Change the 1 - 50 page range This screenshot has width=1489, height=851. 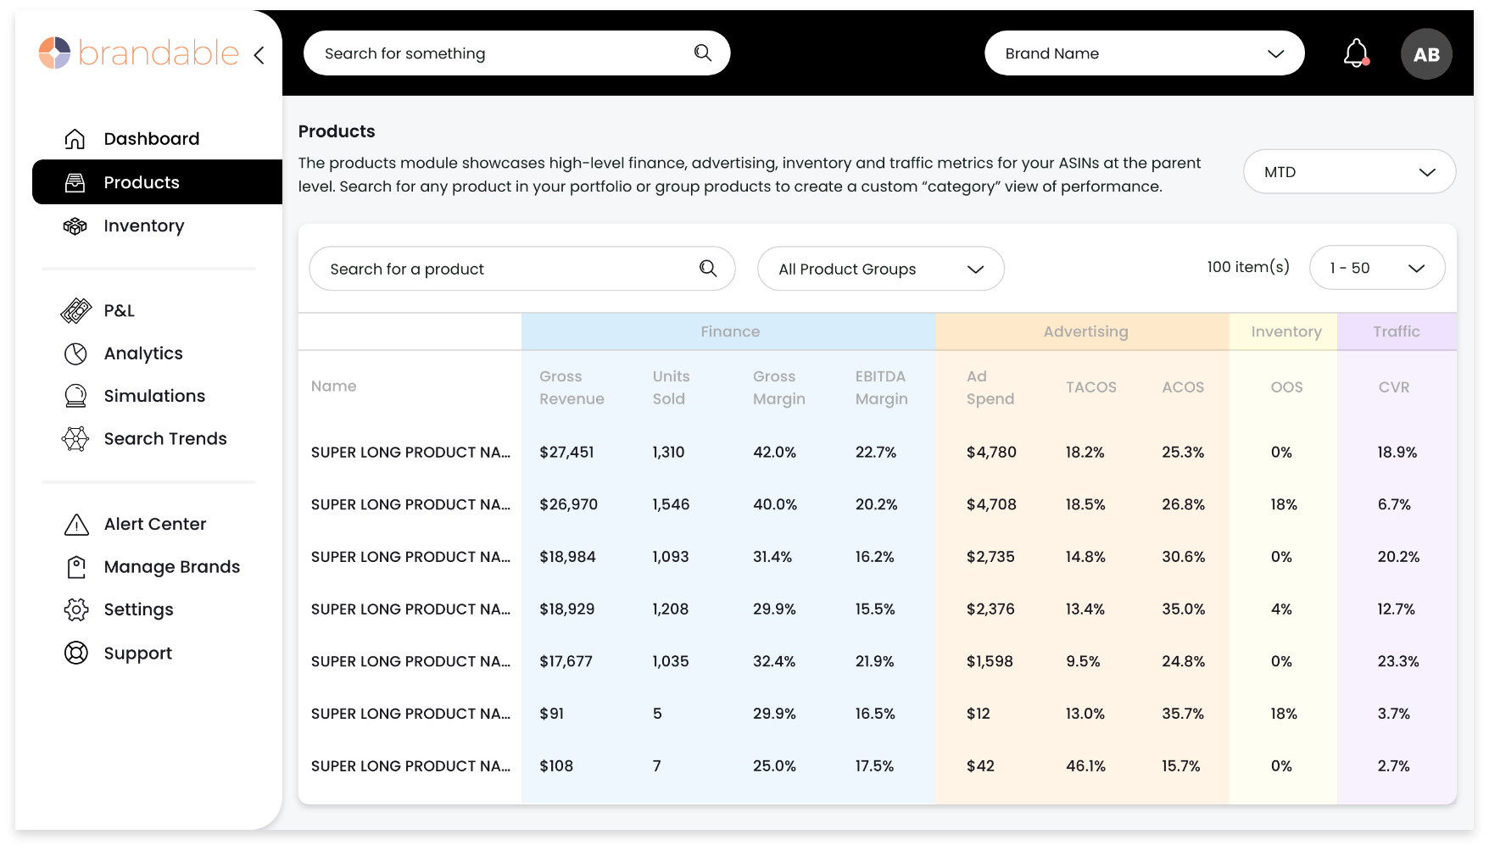pos(1376,268)
